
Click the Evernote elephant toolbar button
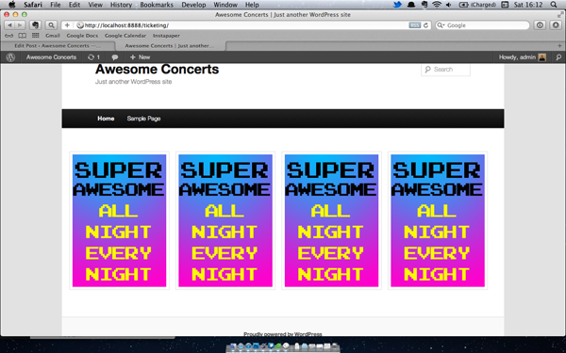click(x=35, y=25)
